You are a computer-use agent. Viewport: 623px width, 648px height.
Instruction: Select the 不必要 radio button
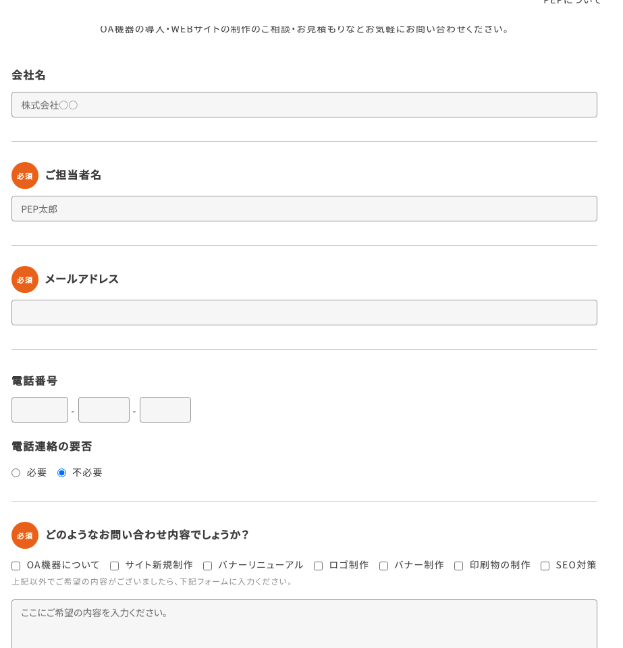tap(61, 473)
